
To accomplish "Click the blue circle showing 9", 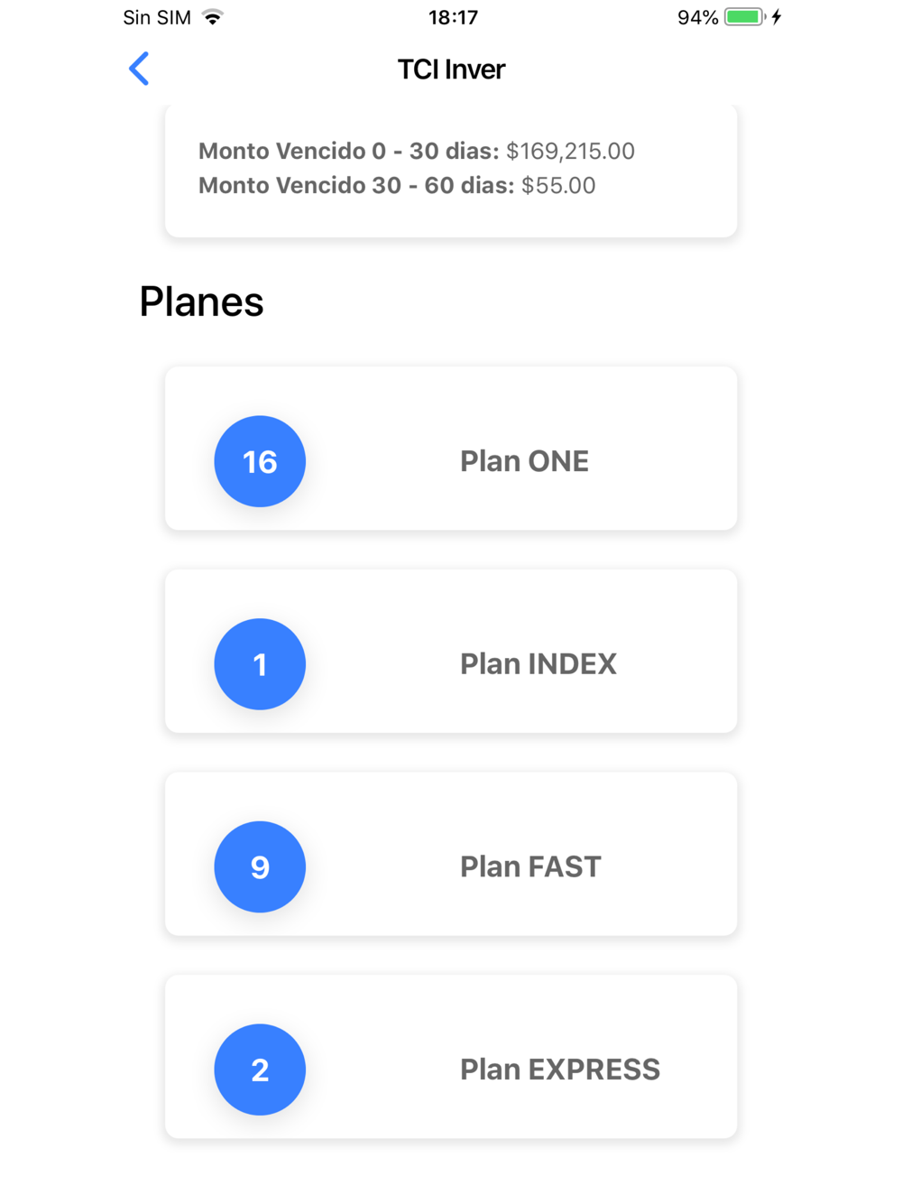I will [260, 866].
